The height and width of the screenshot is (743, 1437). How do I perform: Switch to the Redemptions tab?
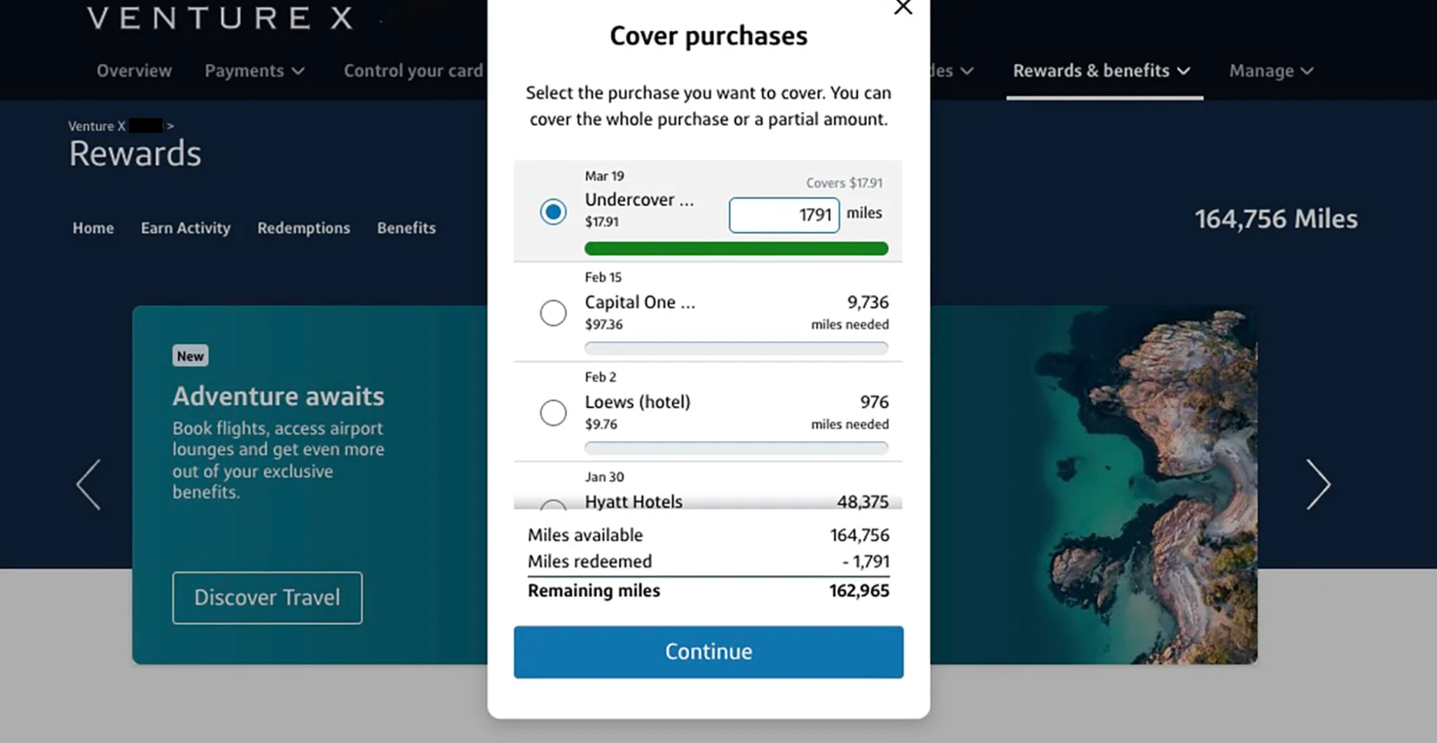click(x=303, y=228)
